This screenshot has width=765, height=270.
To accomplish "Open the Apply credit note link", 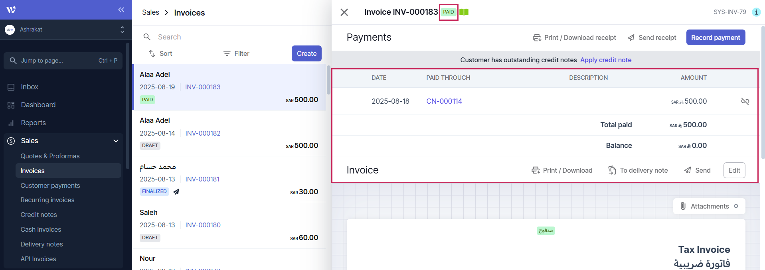I will [605, 60].
